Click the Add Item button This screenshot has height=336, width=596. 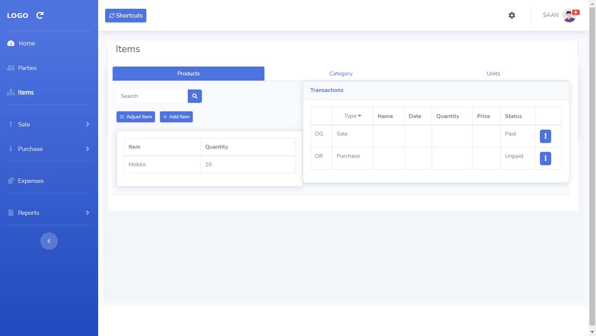pyautogui.click(x=176, y=117)
